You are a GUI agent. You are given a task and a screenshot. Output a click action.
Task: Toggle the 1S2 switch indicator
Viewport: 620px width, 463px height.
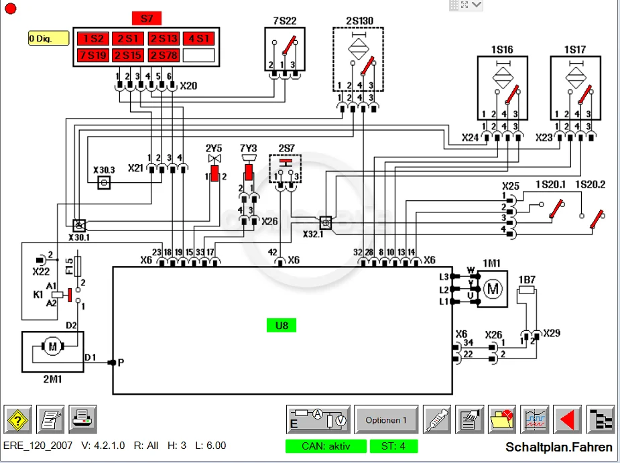[93, 39]
